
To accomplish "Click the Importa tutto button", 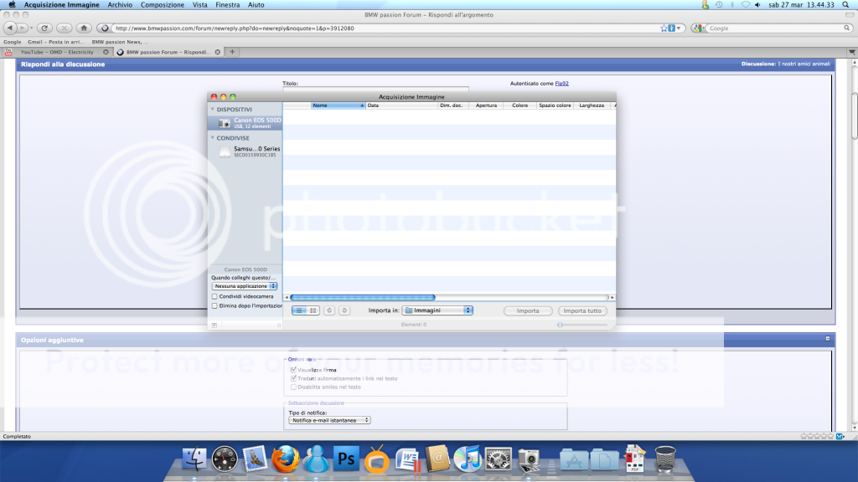I will click(x=583, y=310).
